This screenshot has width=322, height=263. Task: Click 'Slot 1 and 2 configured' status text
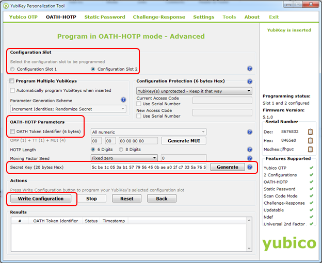pos(286,103)
